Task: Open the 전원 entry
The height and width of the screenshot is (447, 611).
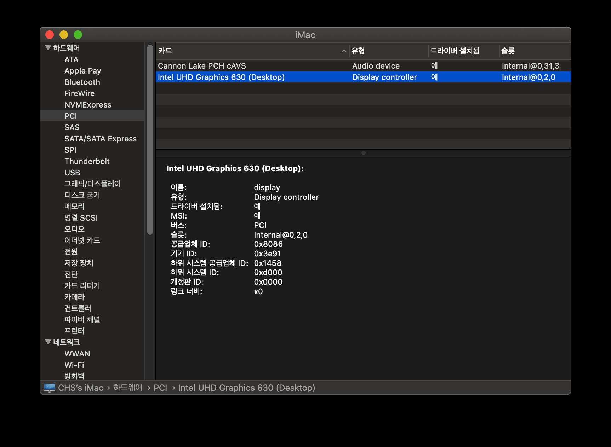Action: (71, 252)
